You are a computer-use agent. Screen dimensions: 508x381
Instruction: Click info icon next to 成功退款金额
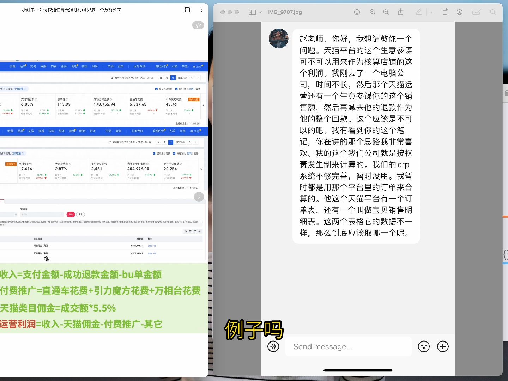tap(111, 99)
